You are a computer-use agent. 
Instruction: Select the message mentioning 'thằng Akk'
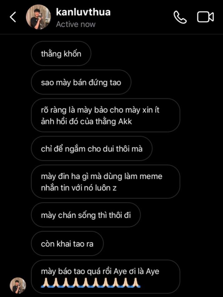pos(106,115)
